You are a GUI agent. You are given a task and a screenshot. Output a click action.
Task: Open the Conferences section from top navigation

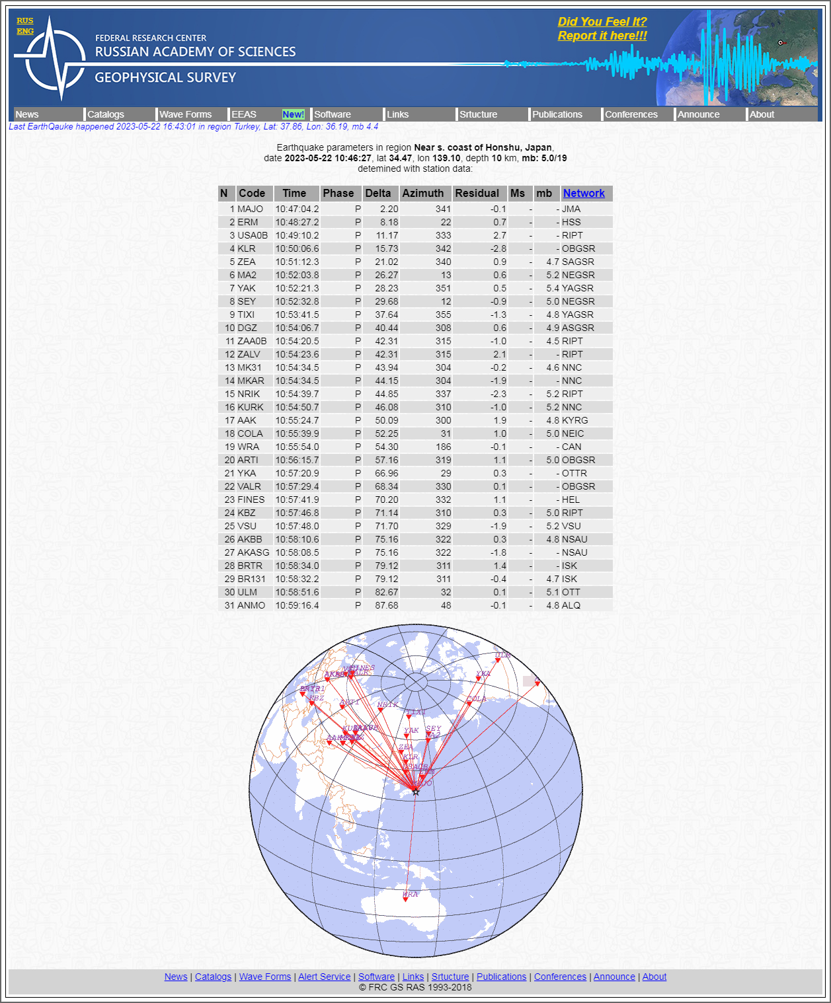(631, 114)
